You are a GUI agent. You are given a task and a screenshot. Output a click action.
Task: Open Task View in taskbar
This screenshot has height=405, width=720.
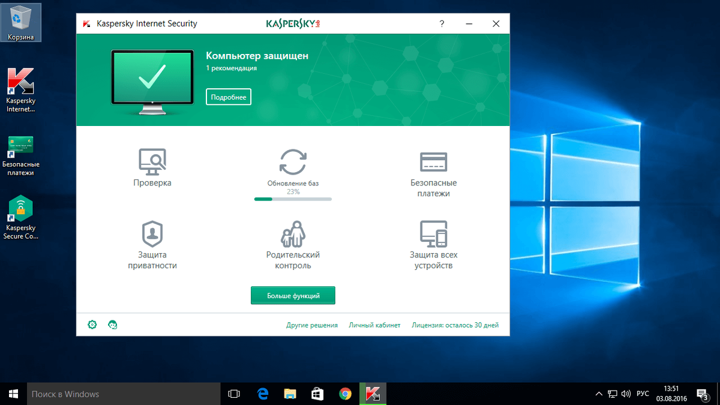coord(234,394)
